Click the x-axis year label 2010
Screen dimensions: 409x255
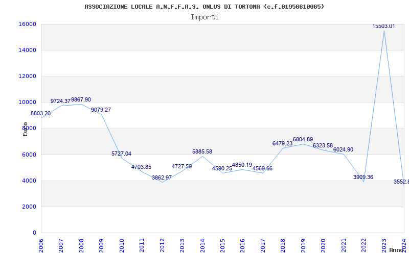(x=122, y=245)
